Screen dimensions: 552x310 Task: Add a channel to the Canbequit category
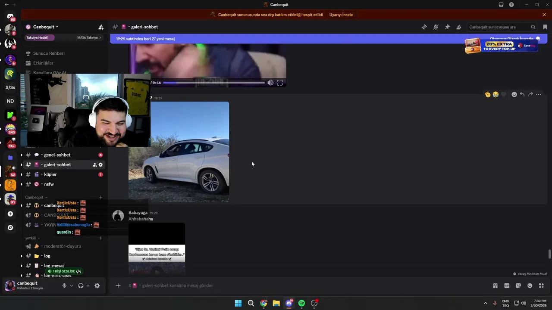[x=100, y=197]
